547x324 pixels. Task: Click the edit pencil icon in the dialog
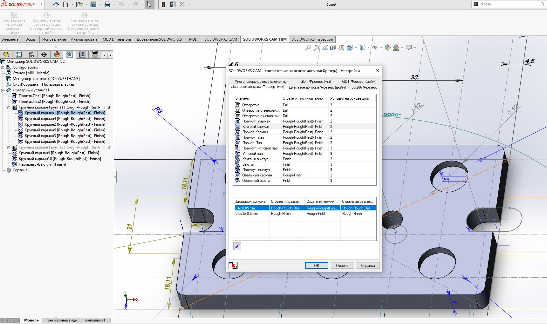tap(237, 246)
